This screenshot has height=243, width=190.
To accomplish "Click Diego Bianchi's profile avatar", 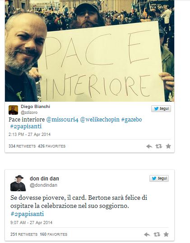I will pos(13,110).
